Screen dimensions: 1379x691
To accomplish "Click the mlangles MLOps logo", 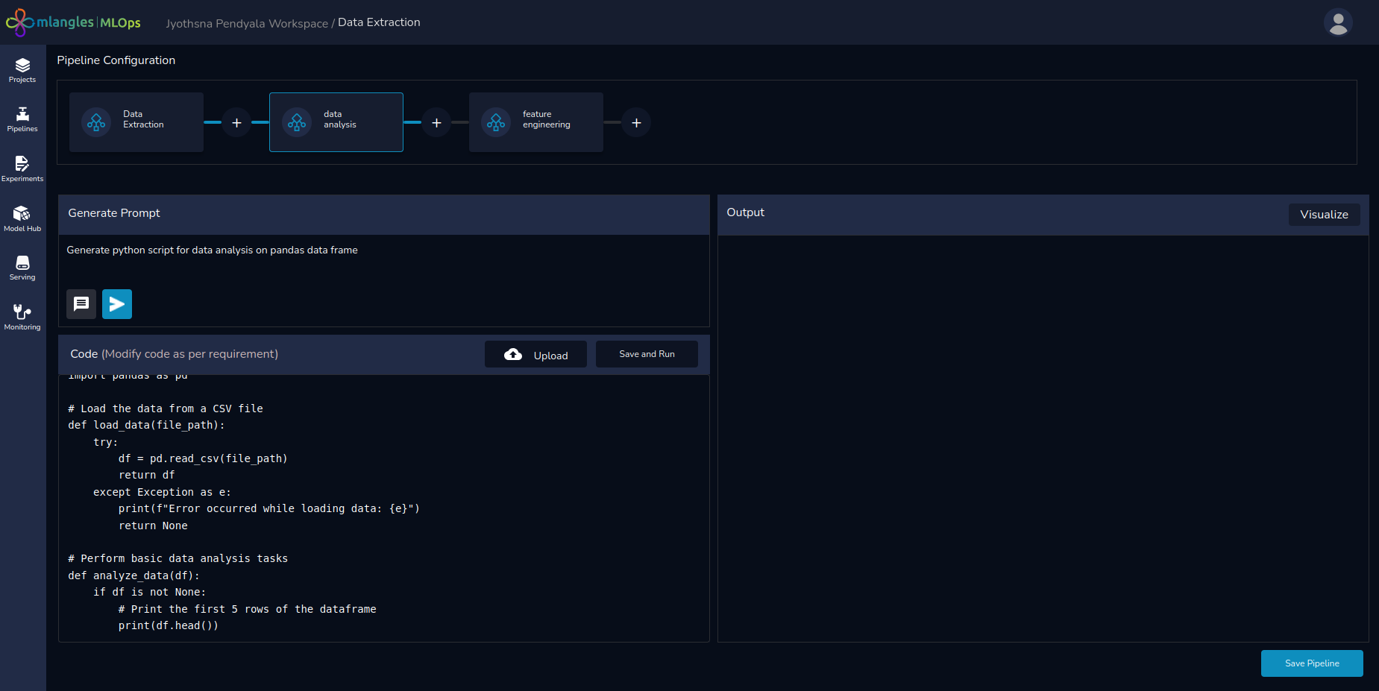I will (x=73, y=22).
